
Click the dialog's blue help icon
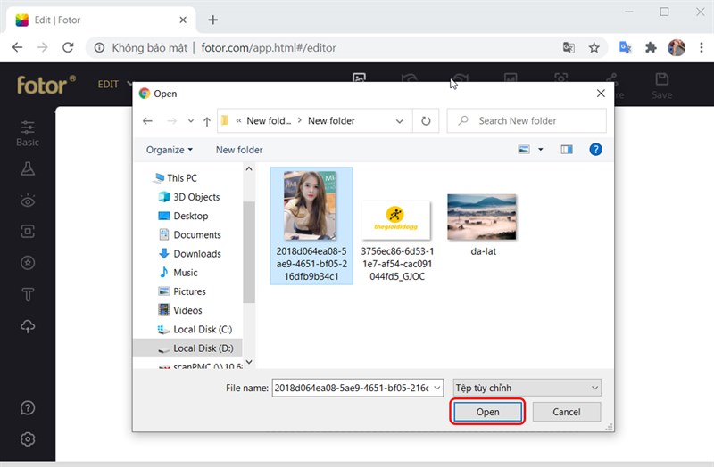coord(595,150)
